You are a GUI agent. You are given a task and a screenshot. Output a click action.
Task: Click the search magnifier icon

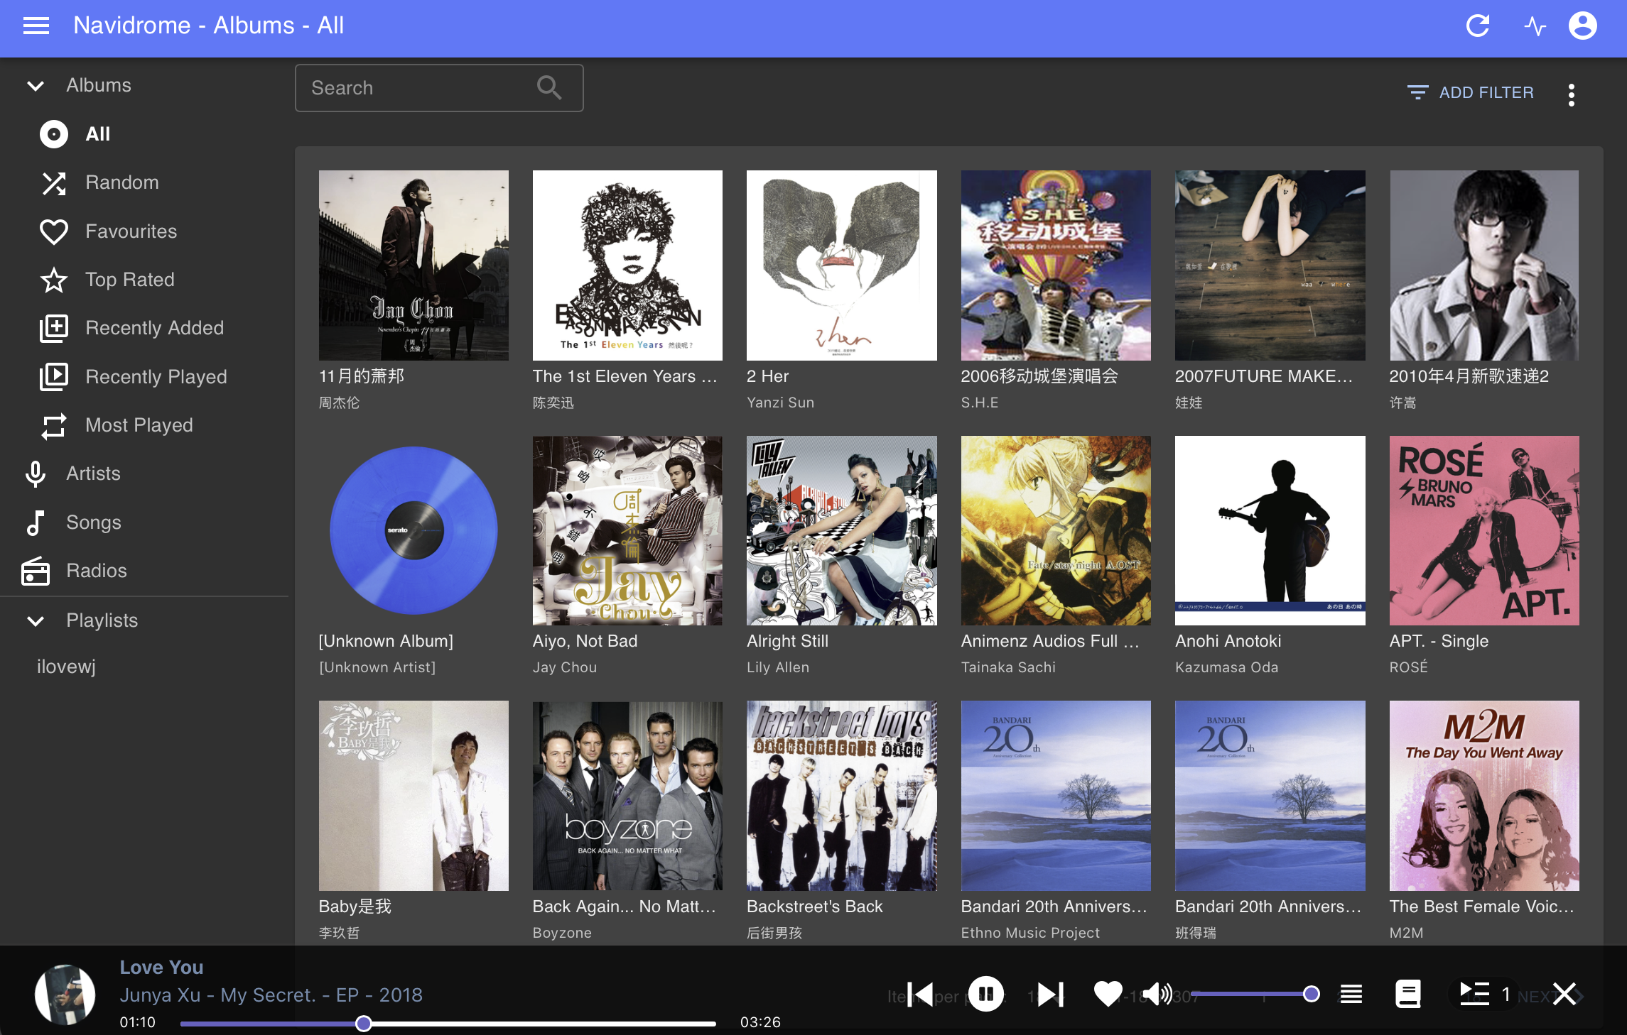[x=548, y=88]
